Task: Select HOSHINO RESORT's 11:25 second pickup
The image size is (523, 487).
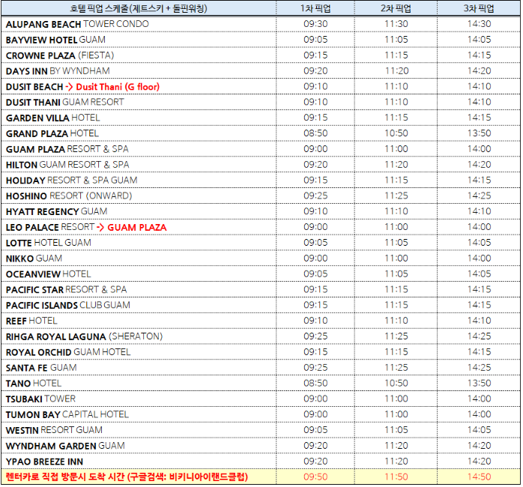Action: pyautogui.click(x=396, y=196)
